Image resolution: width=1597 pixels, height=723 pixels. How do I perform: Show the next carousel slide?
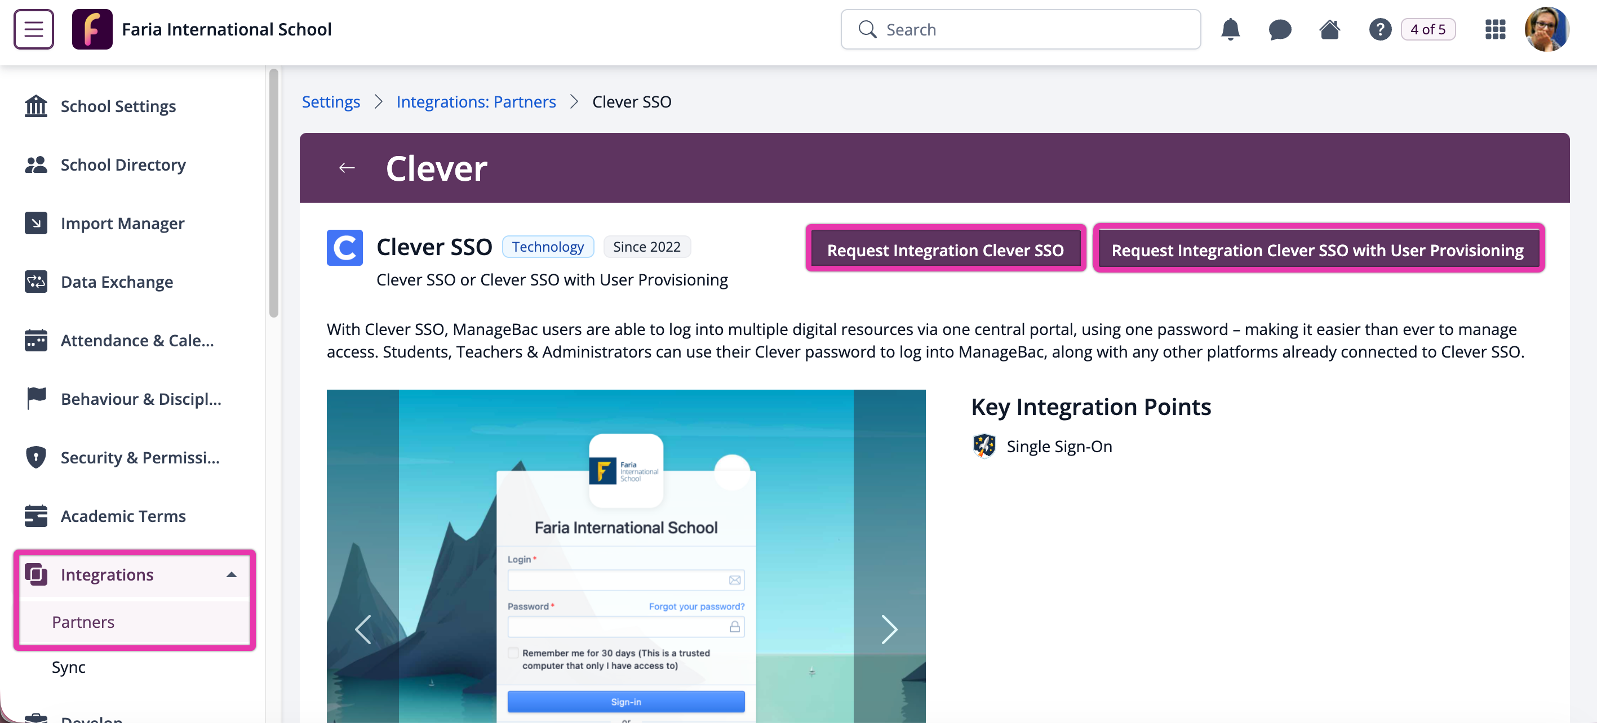point(889,630)
